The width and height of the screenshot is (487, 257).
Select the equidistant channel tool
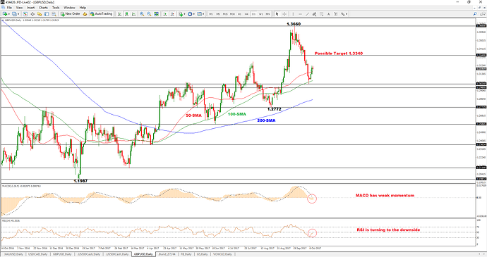(314, 14)
